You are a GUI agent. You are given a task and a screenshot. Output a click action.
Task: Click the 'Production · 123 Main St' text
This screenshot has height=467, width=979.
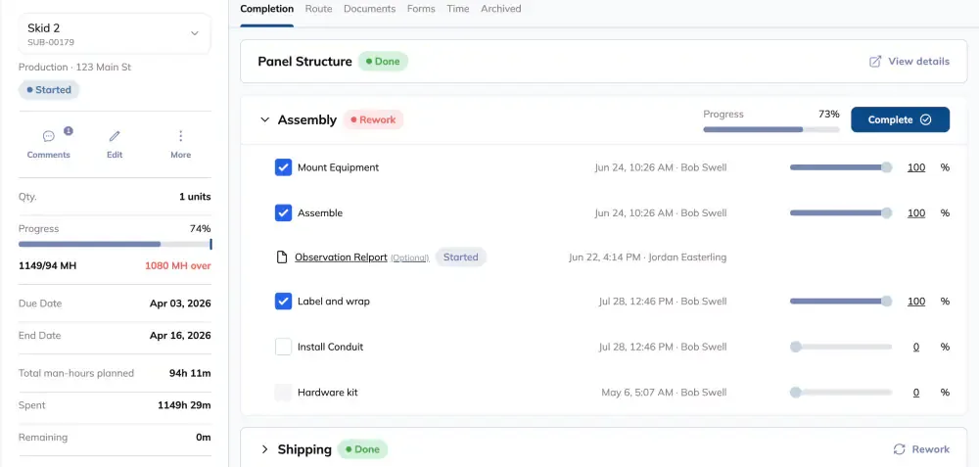(75, 67)
